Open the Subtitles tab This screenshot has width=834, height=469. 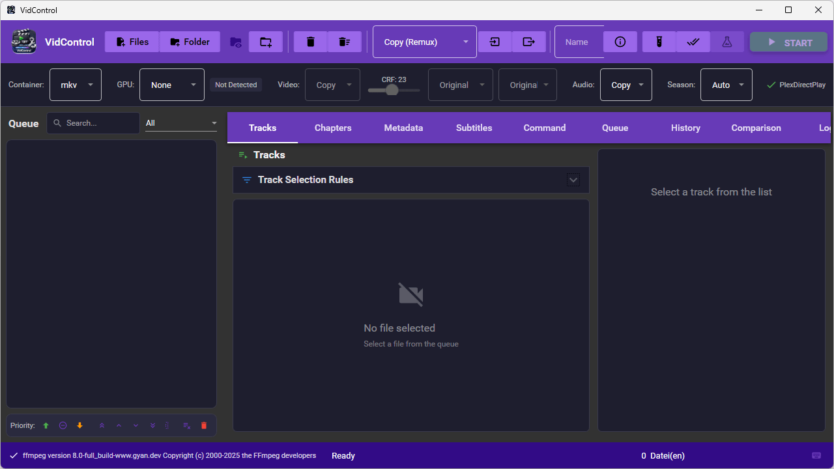[x=474, y=128]
